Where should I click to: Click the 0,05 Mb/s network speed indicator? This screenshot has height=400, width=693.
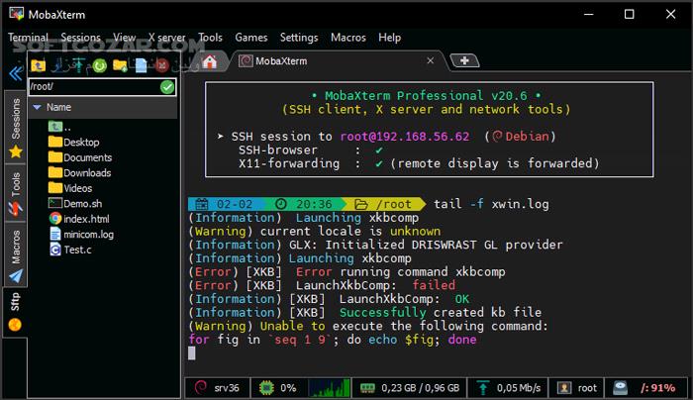click(x=508, y=388)
